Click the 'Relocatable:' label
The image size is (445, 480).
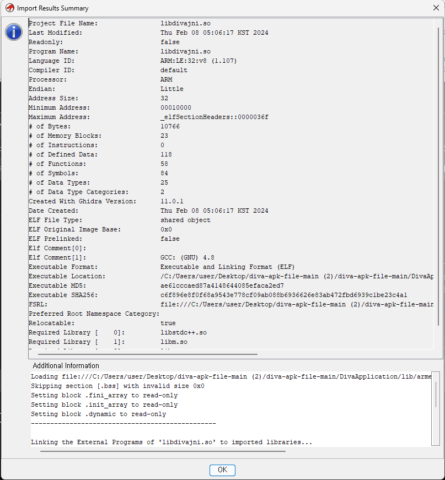51,323
